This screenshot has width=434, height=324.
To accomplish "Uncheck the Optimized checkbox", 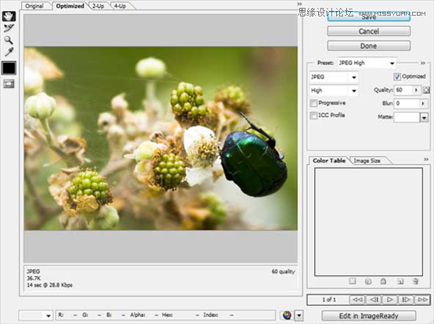I will point(397,77).
